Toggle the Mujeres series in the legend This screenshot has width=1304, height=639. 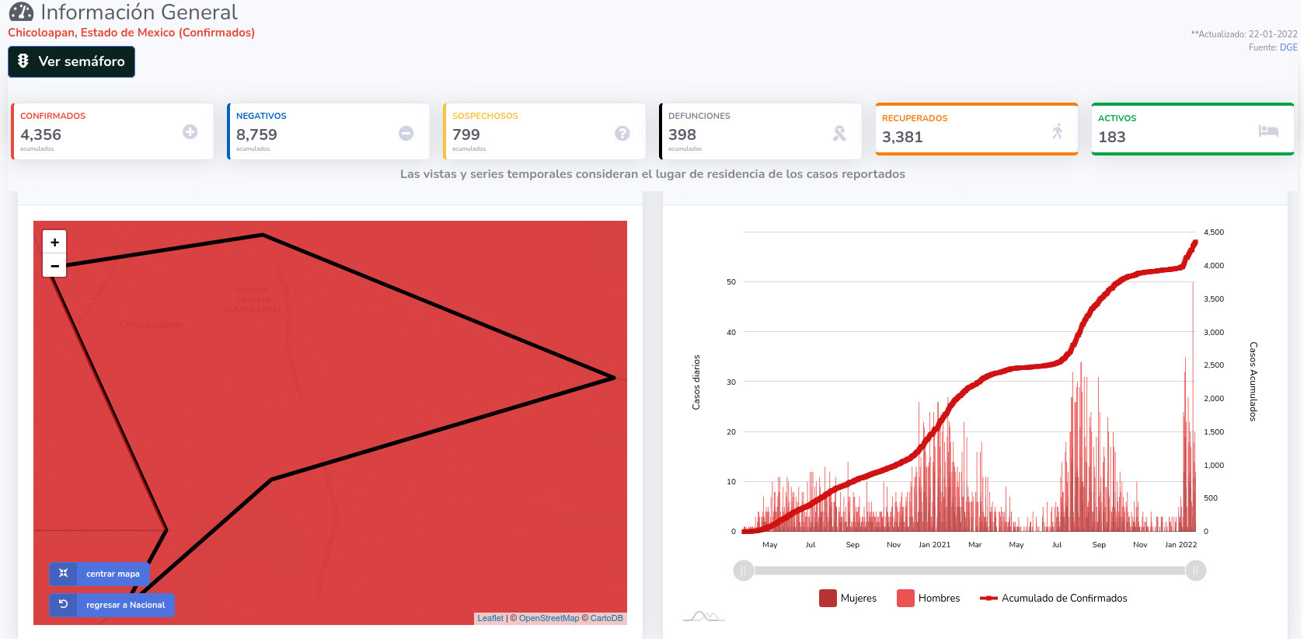pos(848,598)
